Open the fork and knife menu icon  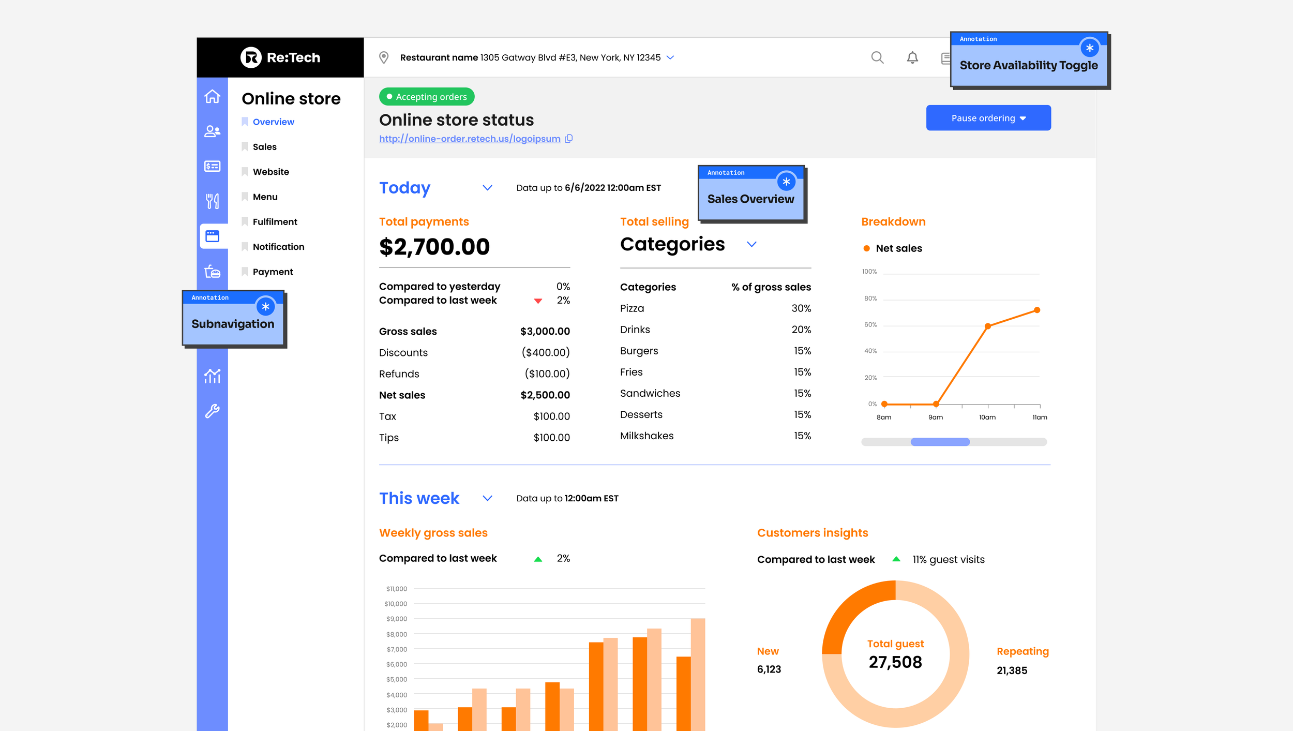coord(212,201)
